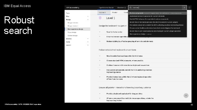
Task: Open the app switcher grid icon
Action: 189,8
